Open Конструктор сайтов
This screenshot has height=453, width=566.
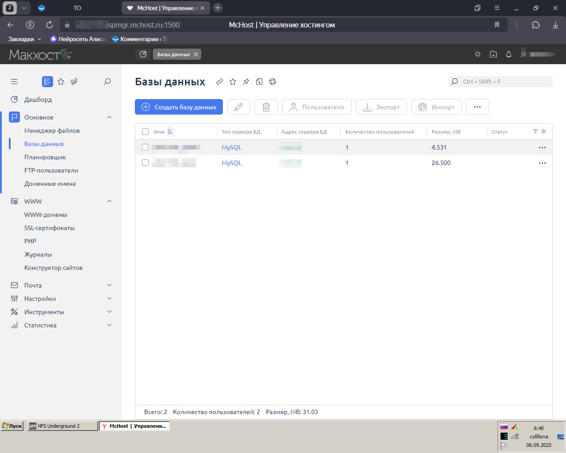point(53,268)
